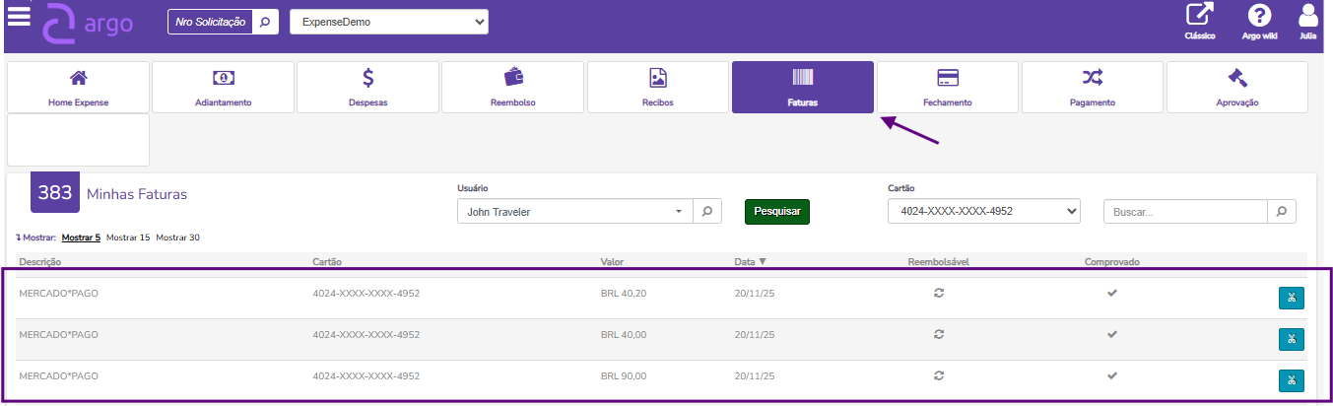Open the hamburger menu icon
Viewport: 1333px width, 406px height.
point(19,17)
